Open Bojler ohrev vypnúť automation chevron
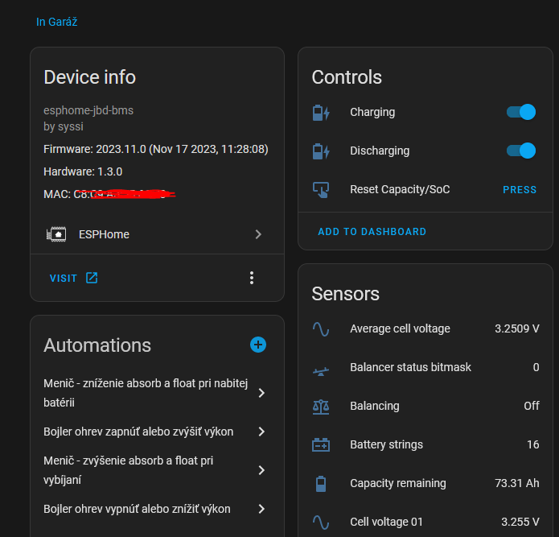Screen dimensions: 559x537 261,509
